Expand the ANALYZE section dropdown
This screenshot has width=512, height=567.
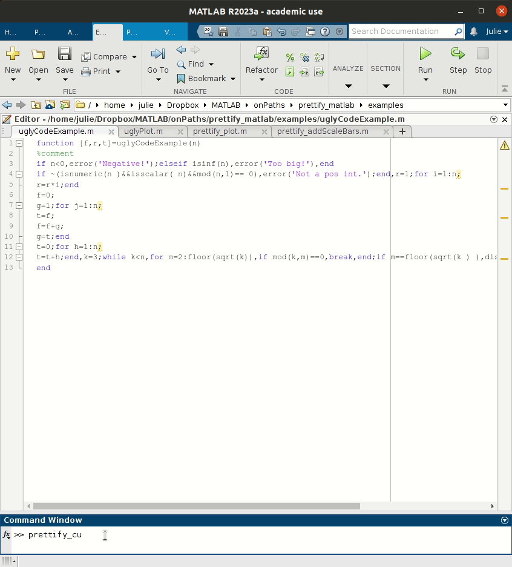coord(349,86)
